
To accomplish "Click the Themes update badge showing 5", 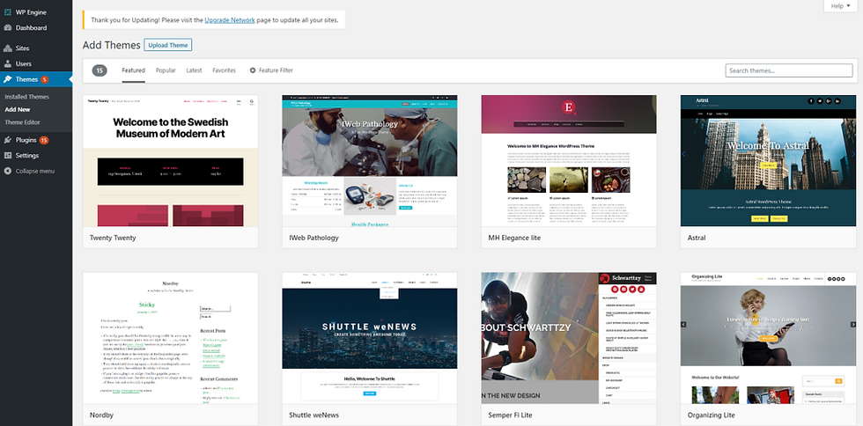I will pos(45,79).
